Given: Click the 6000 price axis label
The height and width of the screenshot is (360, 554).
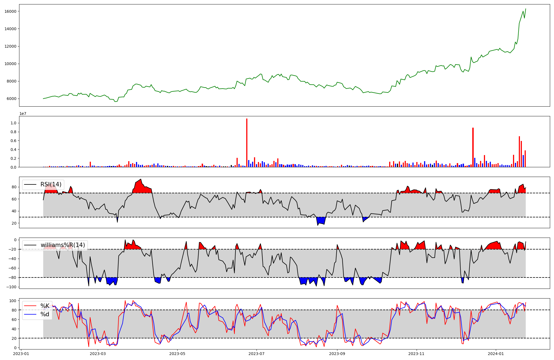Looking at the screenshot, I should (11, 99).
